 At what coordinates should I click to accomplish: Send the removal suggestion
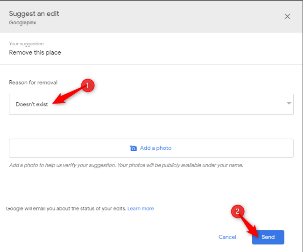coord(268,237)
